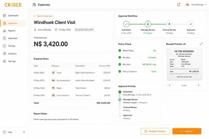209x139 pixels.
Task: Click the Submitted activity timeline marker
Action: pyautogui.click(x=120, y=92)
